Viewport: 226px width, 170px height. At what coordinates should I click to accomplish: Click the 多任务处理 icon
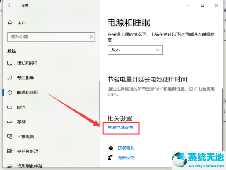click(10, 151)
